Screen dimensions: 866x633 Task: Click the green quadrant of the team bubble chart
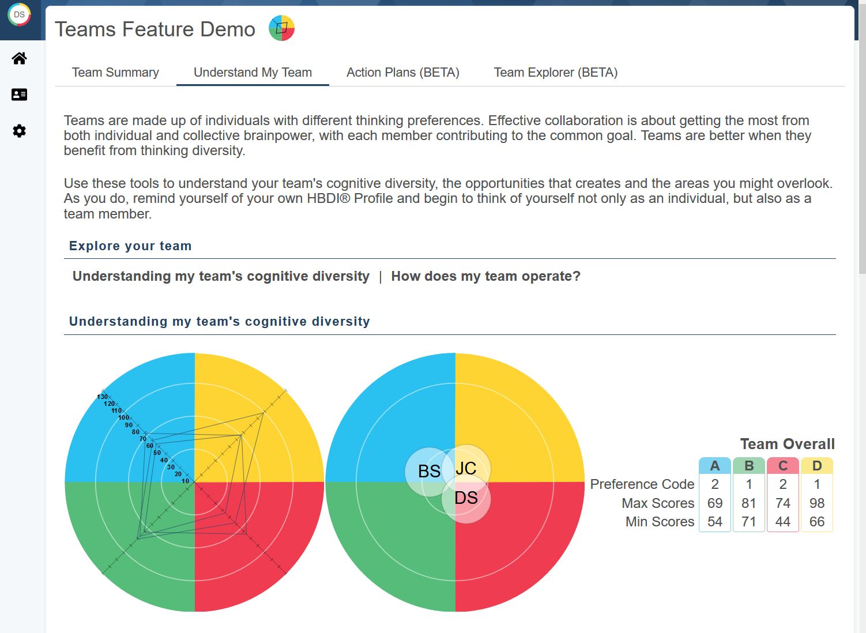(x=386, y=548)
